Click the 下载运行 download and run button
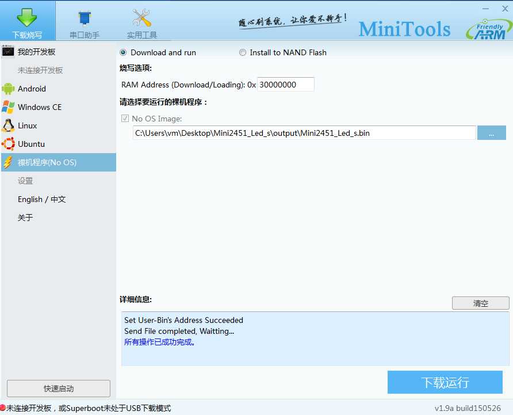Image resolution: width=513 pixels, height=415 pixels. click(445, 382)
